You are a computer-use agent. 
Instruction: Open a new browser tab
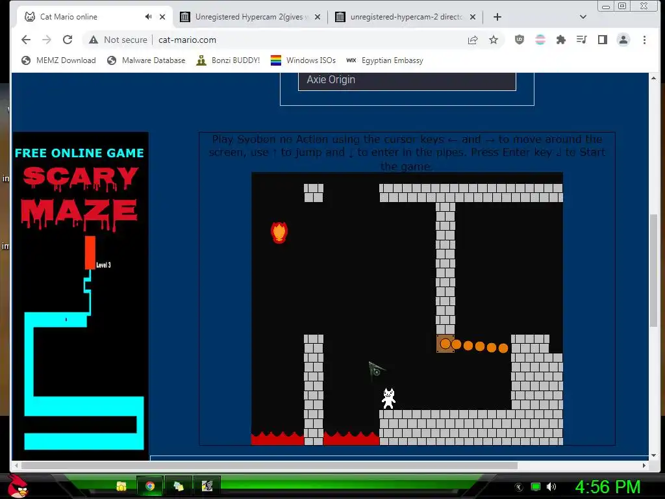click(x=497, y=17)
